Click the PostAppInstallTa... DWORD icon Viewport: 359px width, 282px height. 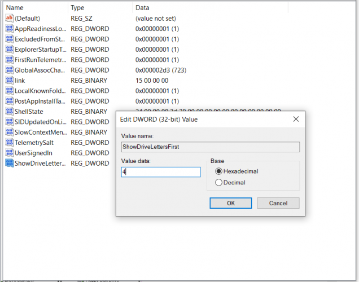(x=10, y=101)
